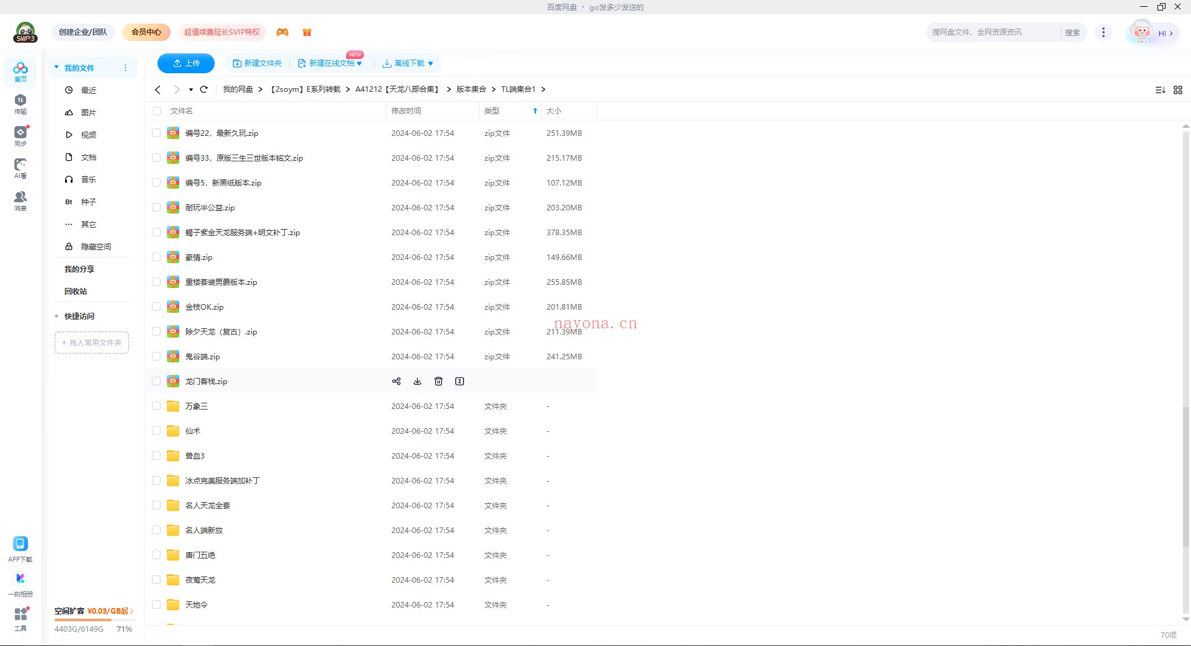Open the Messages (消息) icon
The height and width of the screenshot is (646, 1191).
point(20,200)
